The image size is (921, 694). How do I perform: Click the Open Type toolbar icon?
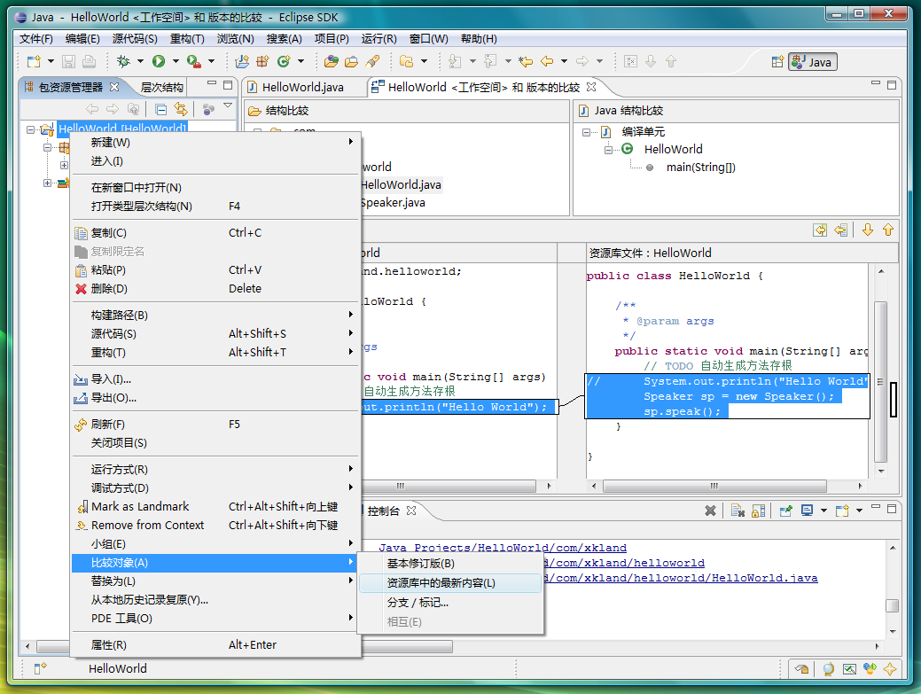(332, 61)
